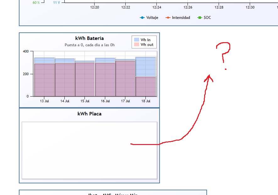The image size is (278, 195).
Task: Click the 12:22 time axis label
Action: click(126, 7)
